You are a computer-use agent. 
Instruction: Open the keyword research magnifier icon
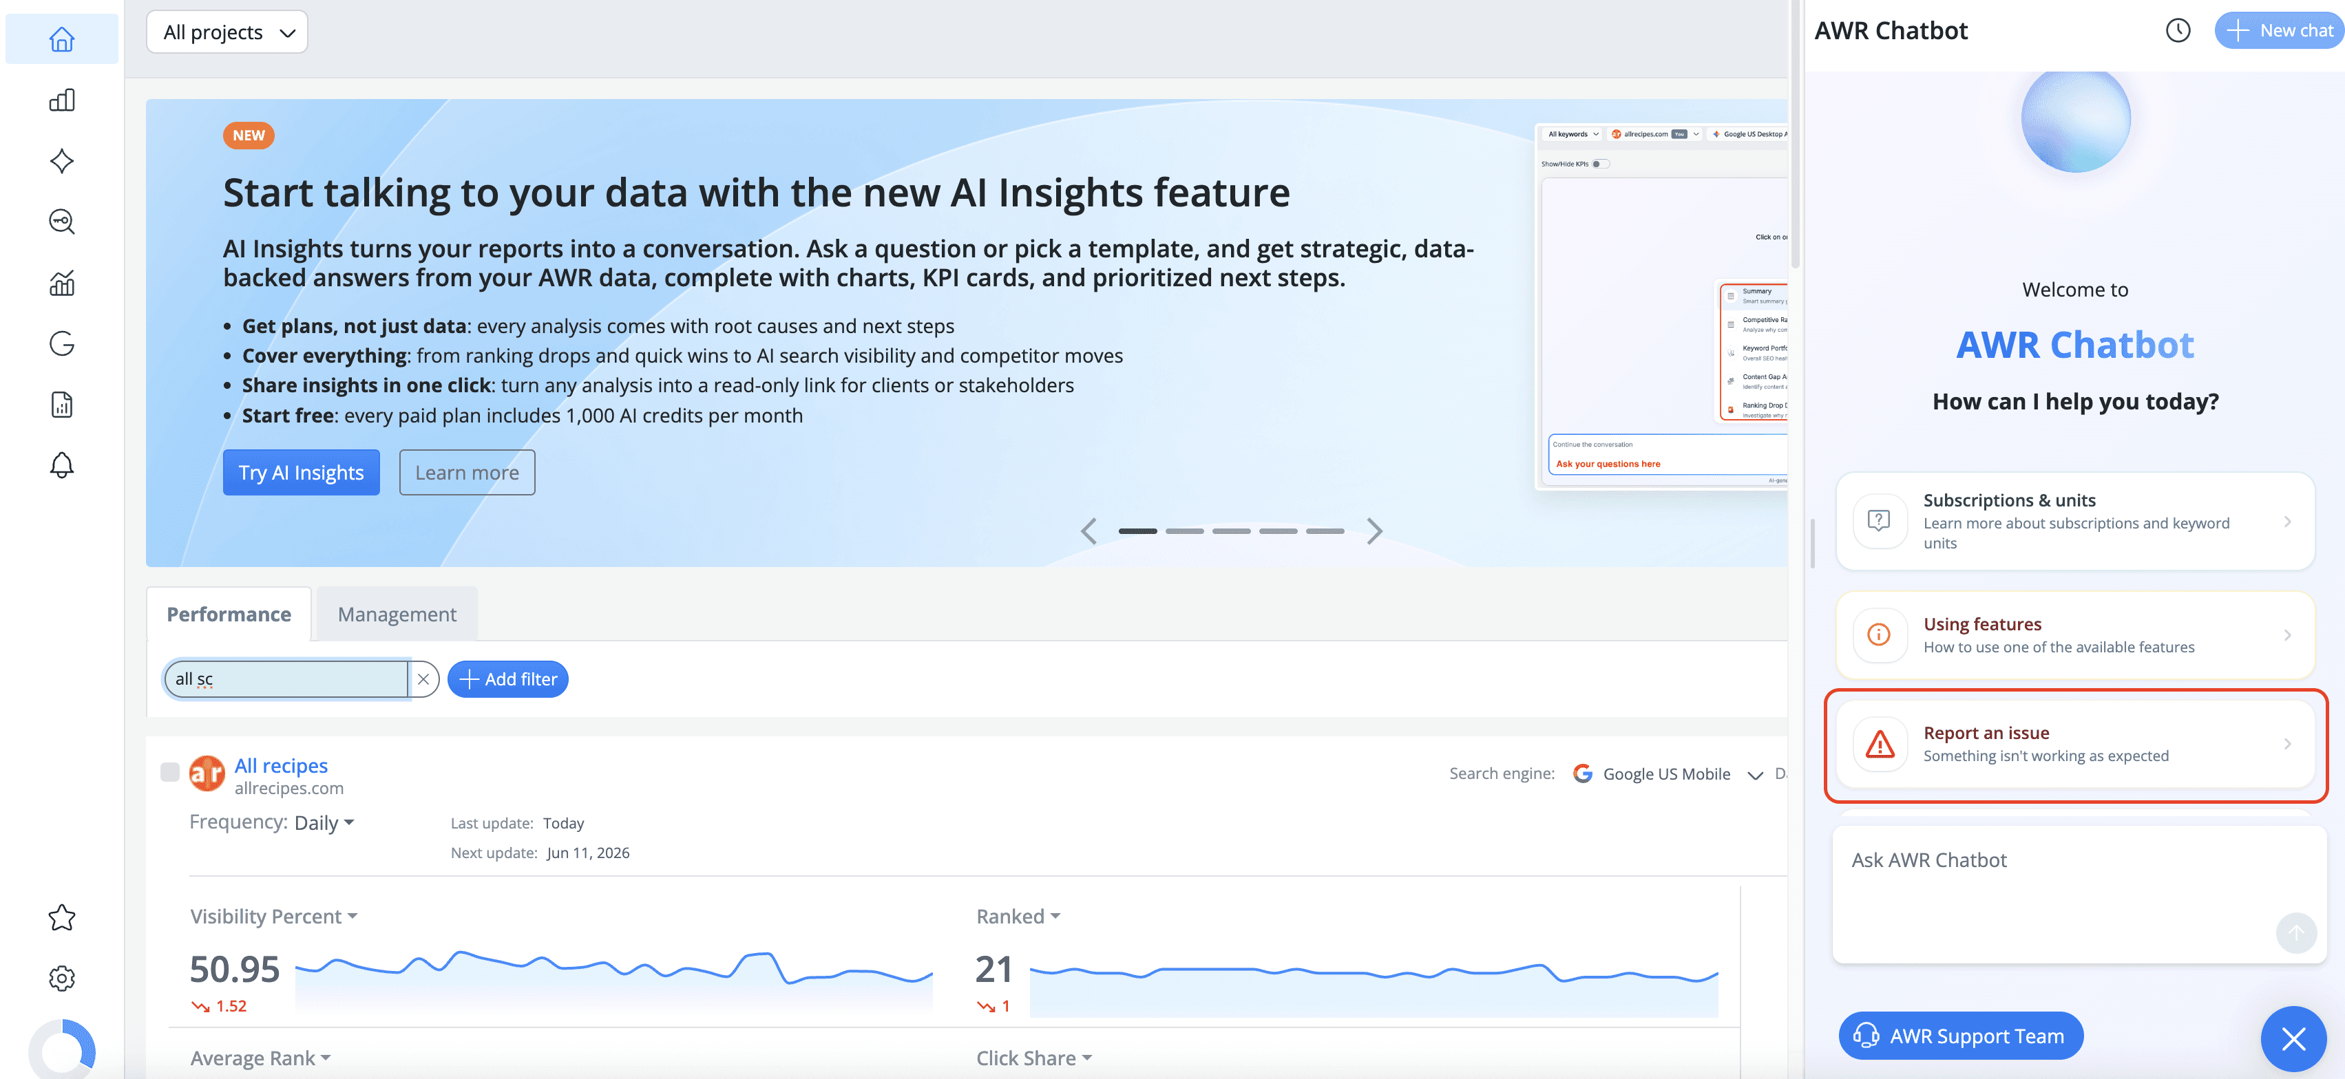(62, 222)
